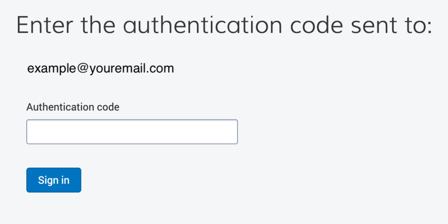Click 'sent to:' at end of heading
448x224 pixels.
click(392, 26)
